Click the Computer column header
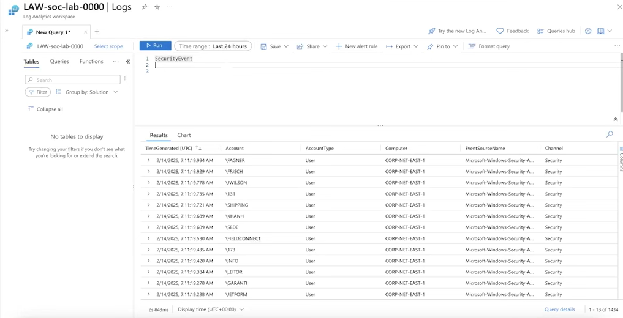The width and height of the screenshot is (623, 318). (396, 148)
